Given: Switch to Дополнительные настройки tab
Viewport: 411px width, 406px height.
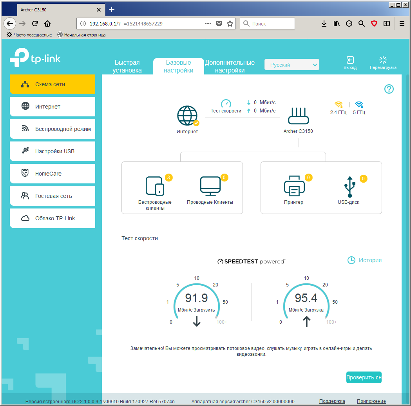Looking at the screenshot, I should [230, 67].
